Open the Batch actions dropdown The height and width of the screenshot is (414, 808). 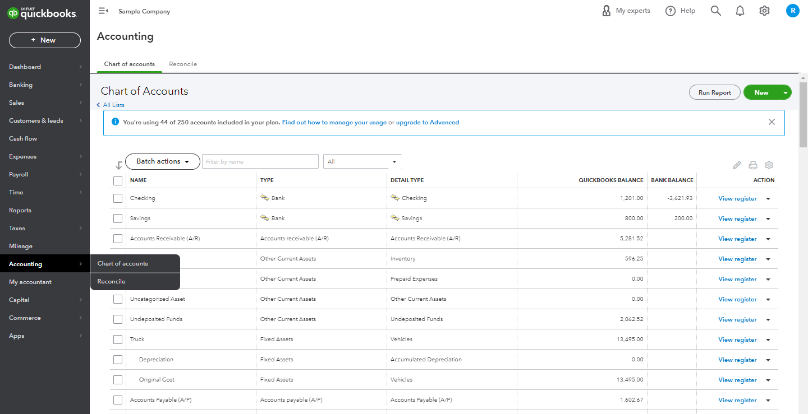tap(162, 161)
